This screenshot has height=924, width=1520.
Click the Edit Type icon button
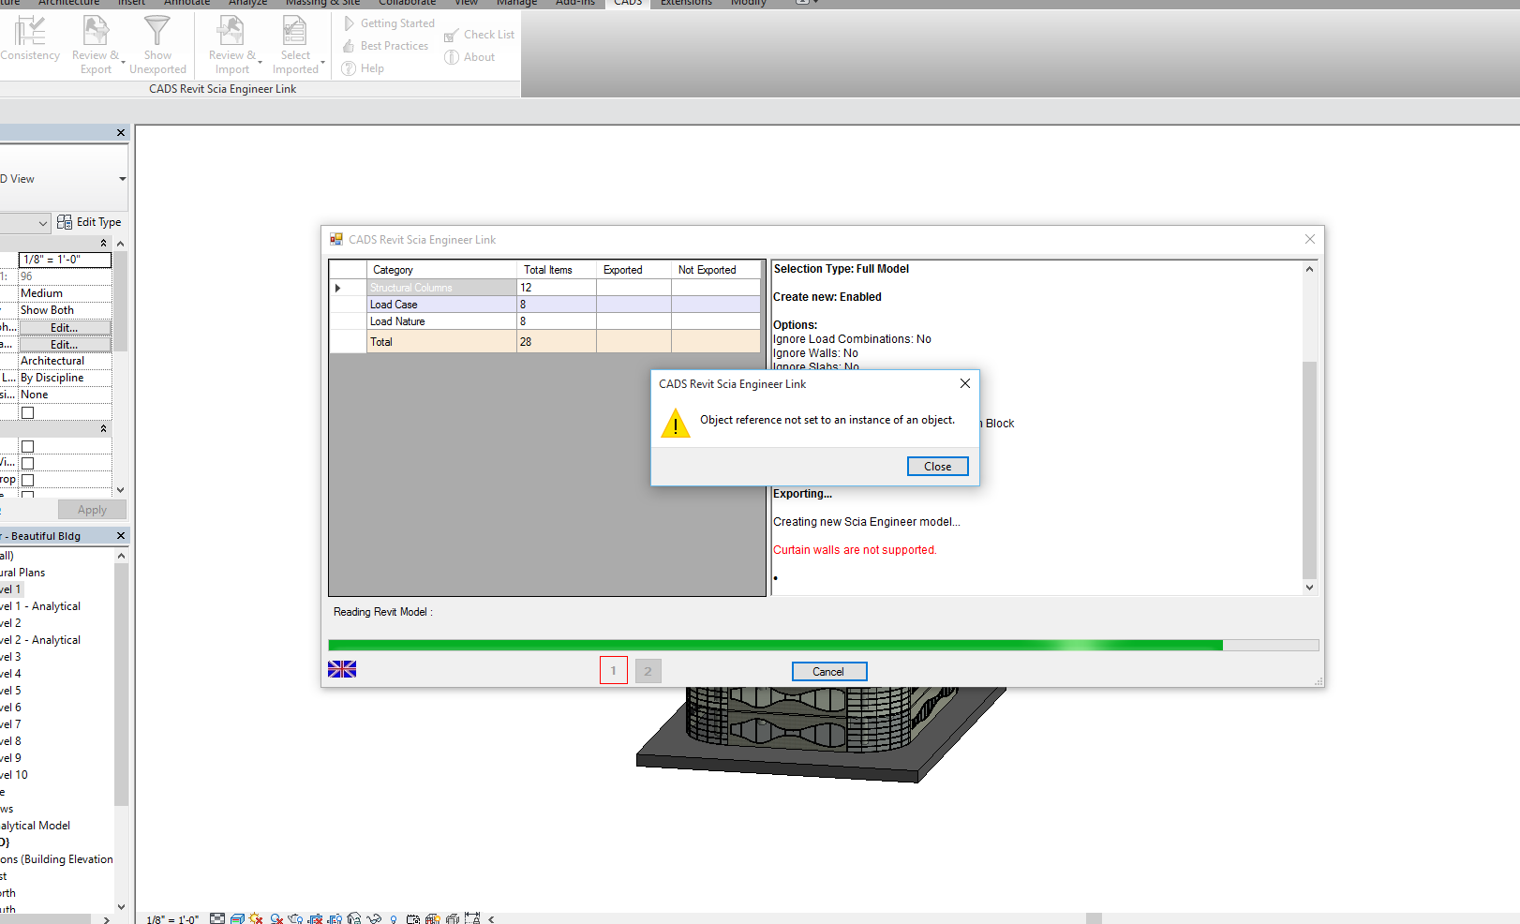(89, 222)
